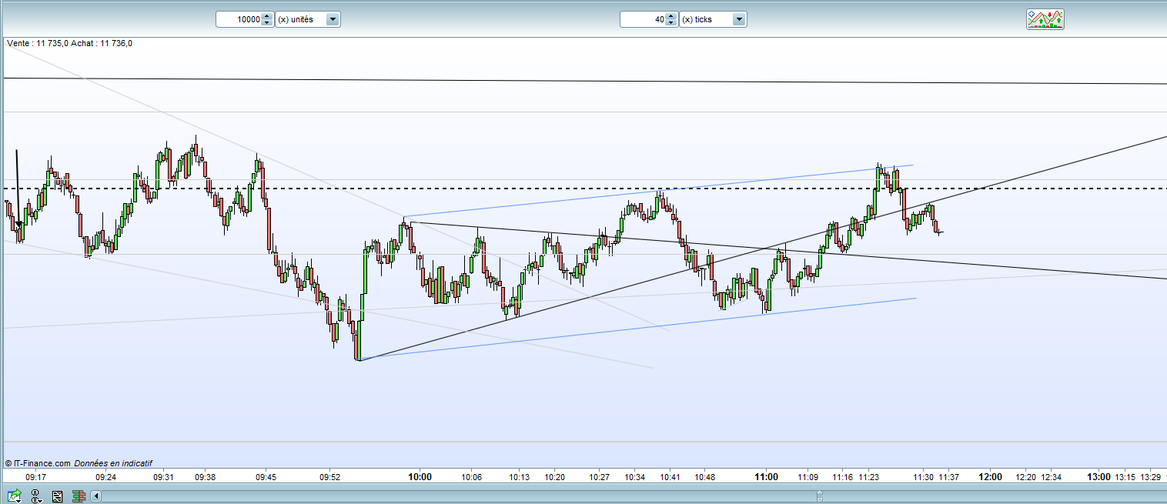Click the ticks field showing 40

point(643,19)
